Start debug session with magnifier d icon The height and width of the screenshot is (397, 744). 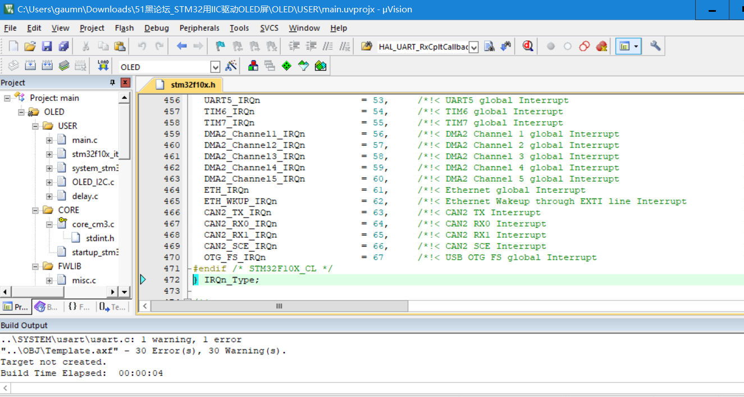[528, 46]
